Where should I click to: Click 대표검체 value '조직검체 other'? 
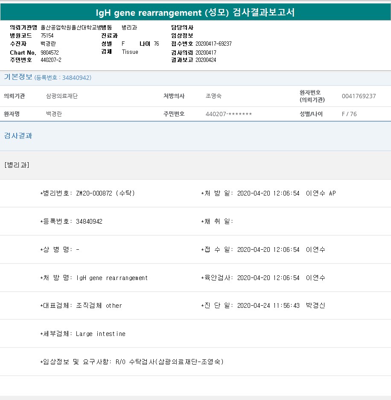pos(99,305)
